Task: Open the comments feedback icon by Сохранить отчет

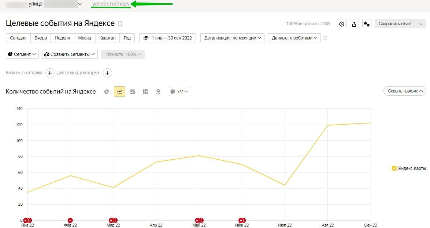Action: [x=367, y=24]
